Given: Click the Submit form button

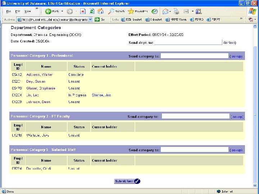Looking at the screenshot, I should tap(127, 181).
